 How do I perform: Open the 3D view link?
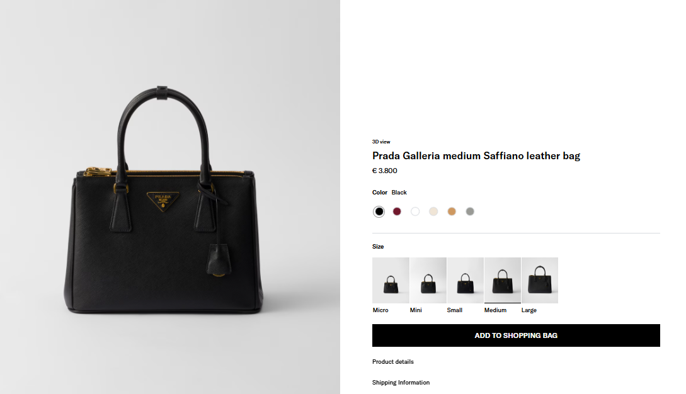pos(381,142)
